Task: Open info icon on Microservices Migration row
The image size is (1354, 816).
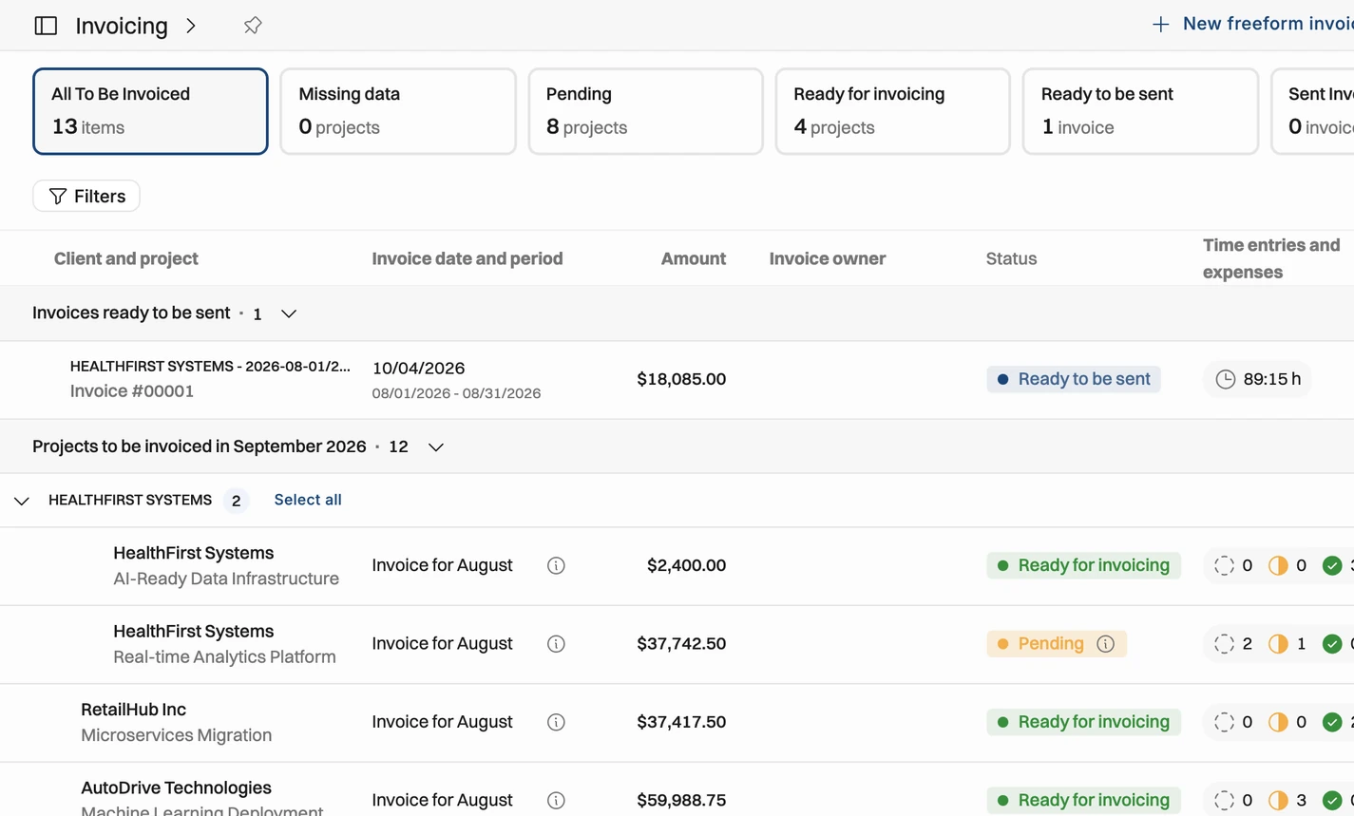Action: pos(557,722)
